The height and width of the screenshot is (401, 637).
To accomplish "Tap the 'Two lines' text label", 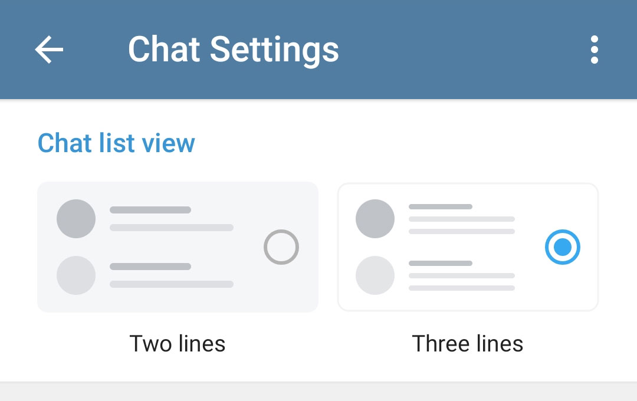I will coord(178,343).
